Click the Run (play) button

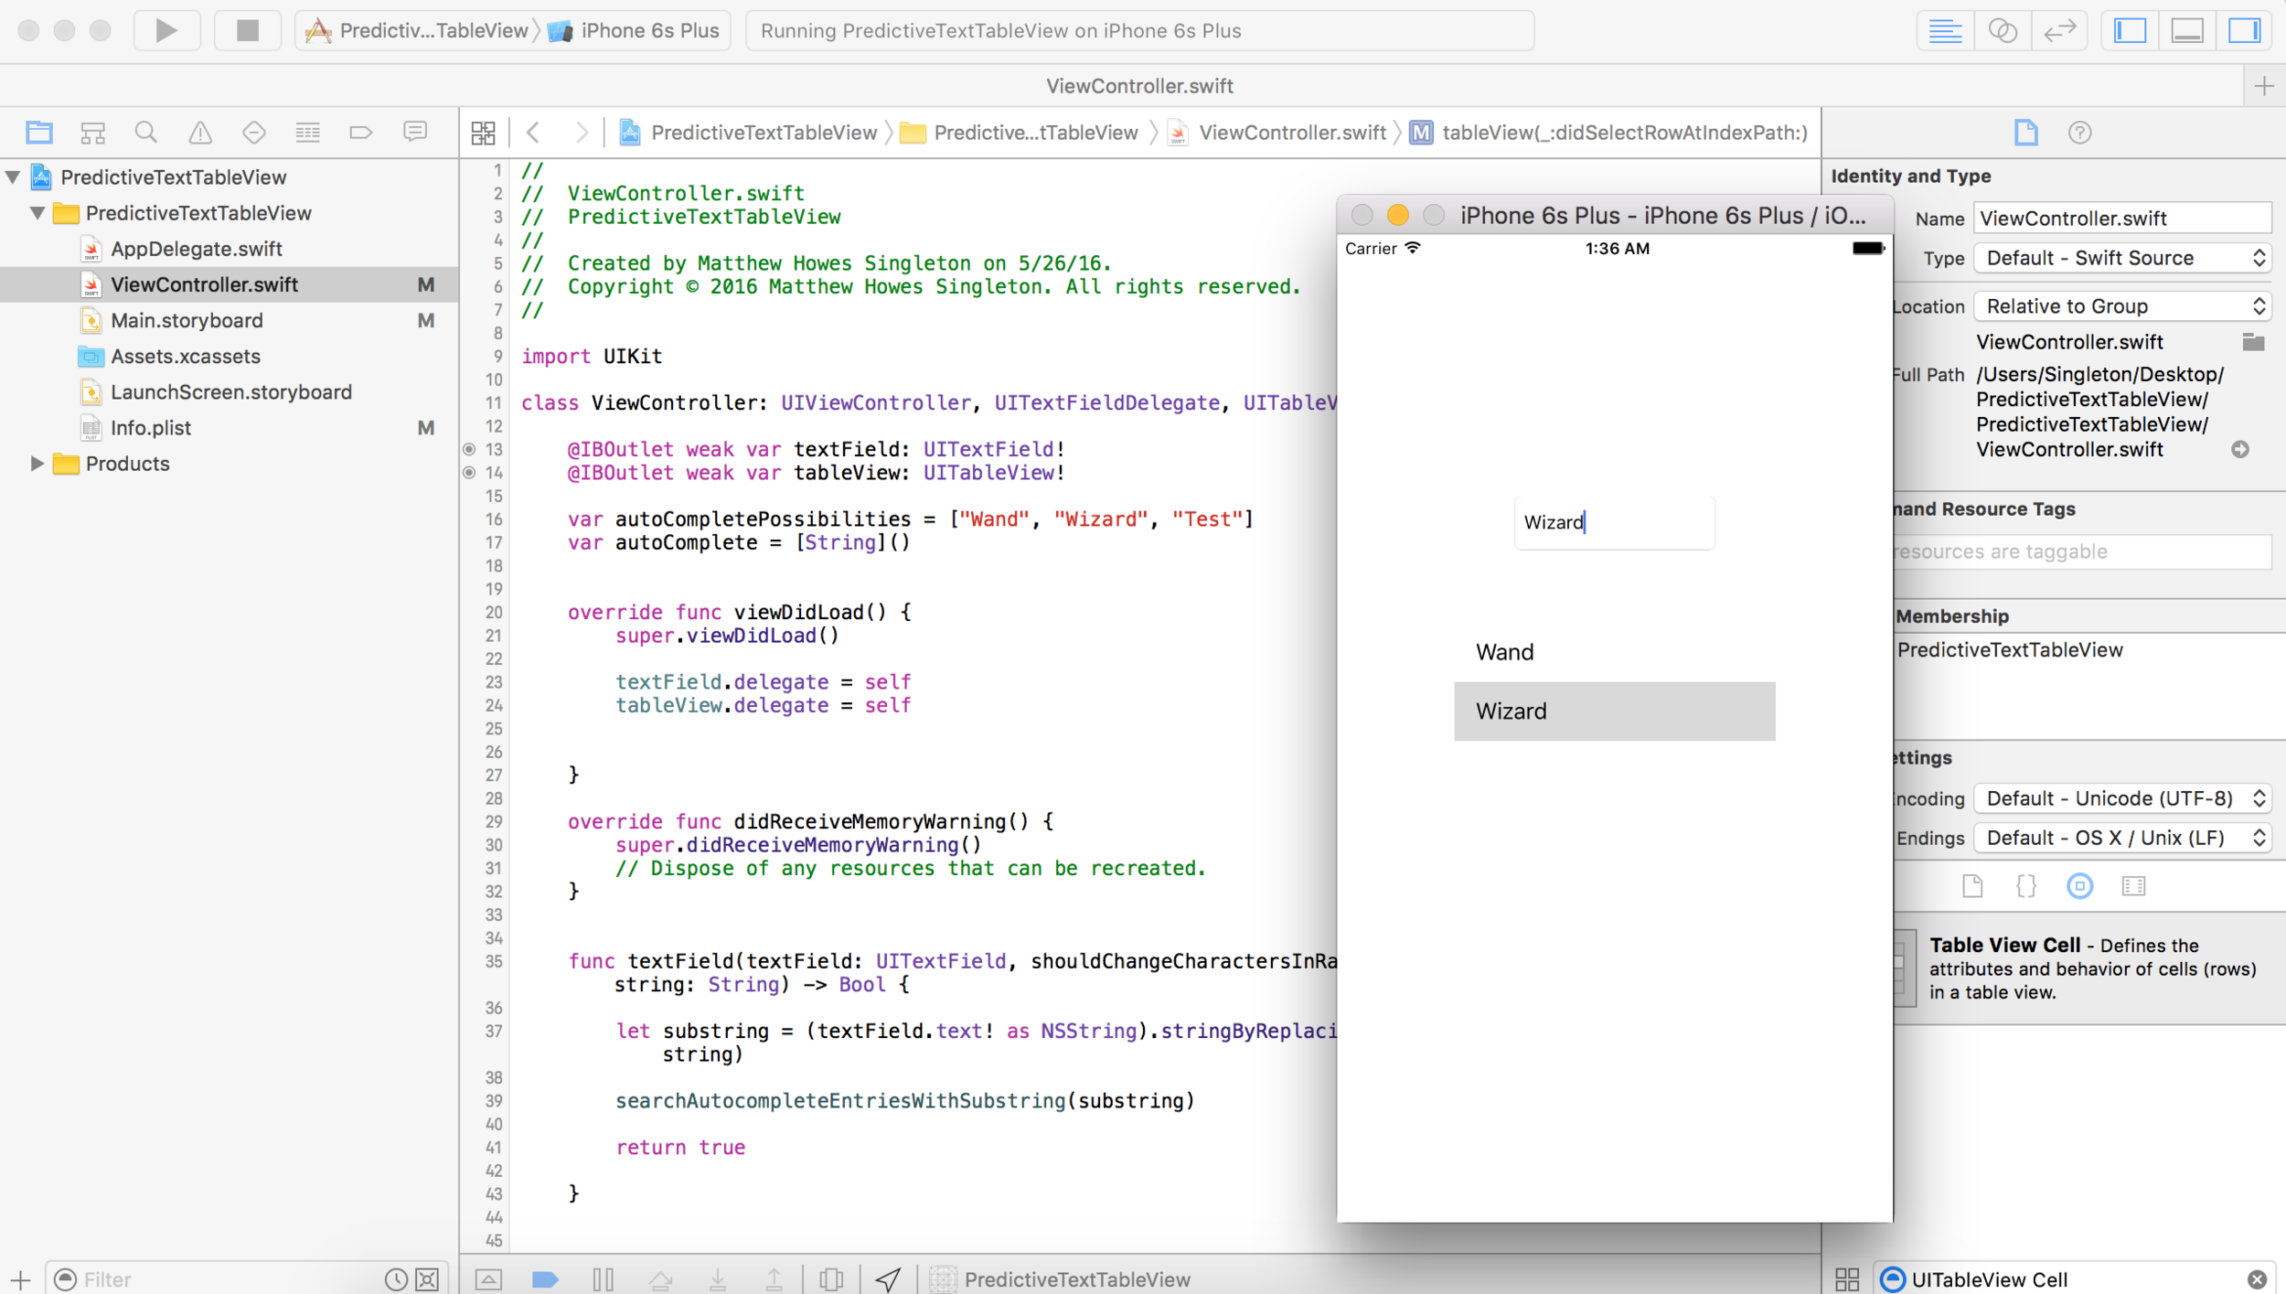pos(166,30)
